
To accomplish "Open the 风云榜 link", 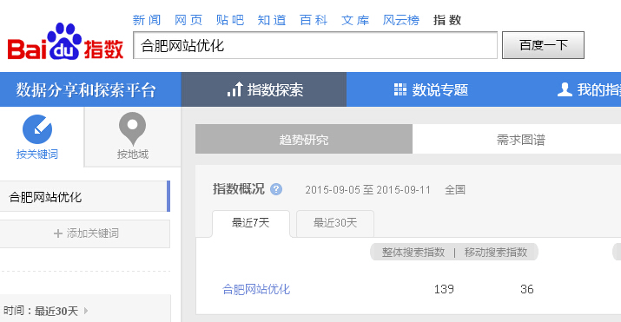I will click(x=400, y=20).
